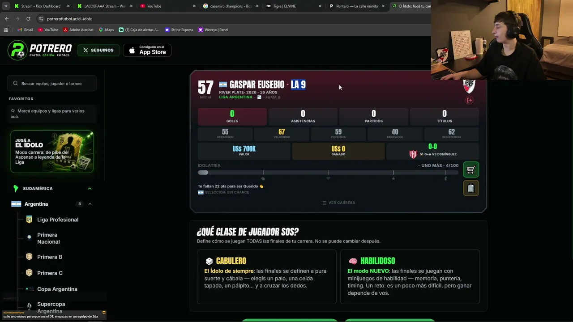The width and height of the screenshot is (573, 322).
Task: Choose the HABILIDOSO player type card
Action: pos(410,277)
